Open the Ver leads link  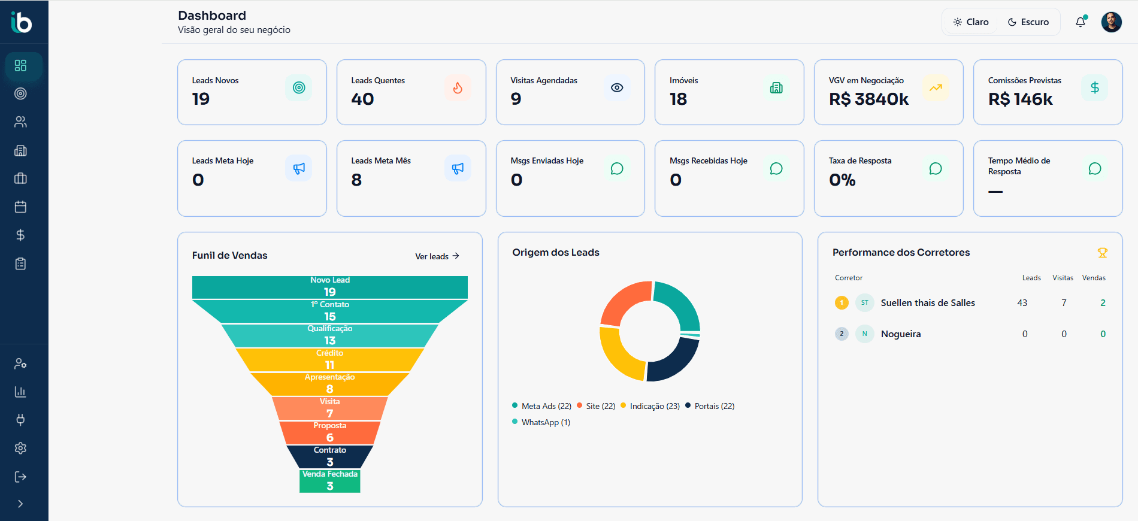437,256
